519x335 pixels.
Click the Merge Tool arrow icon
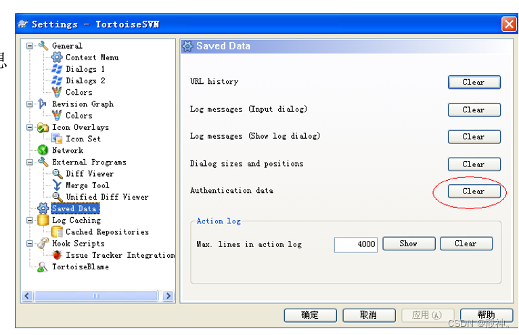tap(57, 185)
